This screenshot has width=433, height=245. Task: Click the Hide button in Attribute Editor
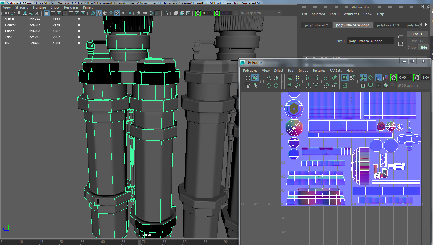[423, 47]
